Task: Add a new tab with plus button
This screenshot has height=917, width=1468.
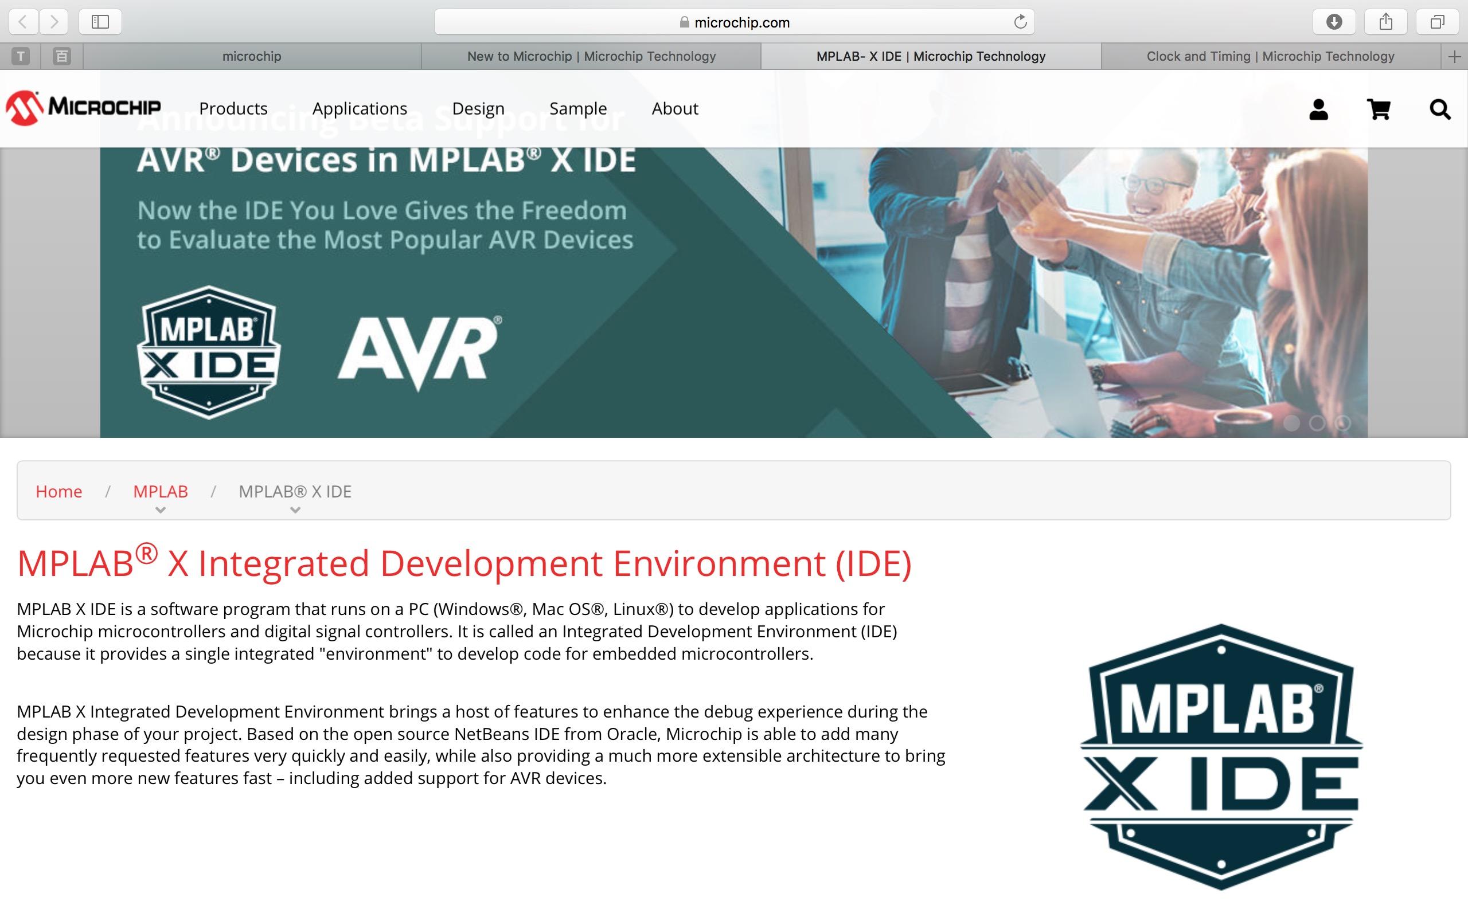Action: coord(1454,56)
